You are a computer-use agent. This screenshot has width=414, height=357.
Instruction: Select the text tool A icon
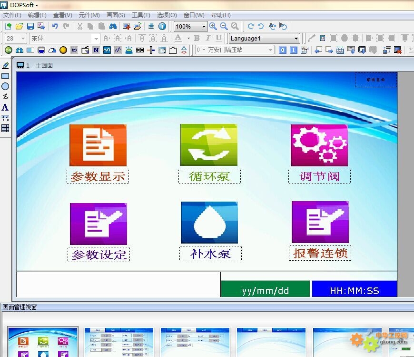[5, 108]
